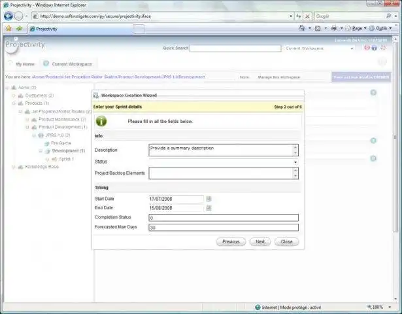Open the zoom level dropdown at 100%

point(390,307)
